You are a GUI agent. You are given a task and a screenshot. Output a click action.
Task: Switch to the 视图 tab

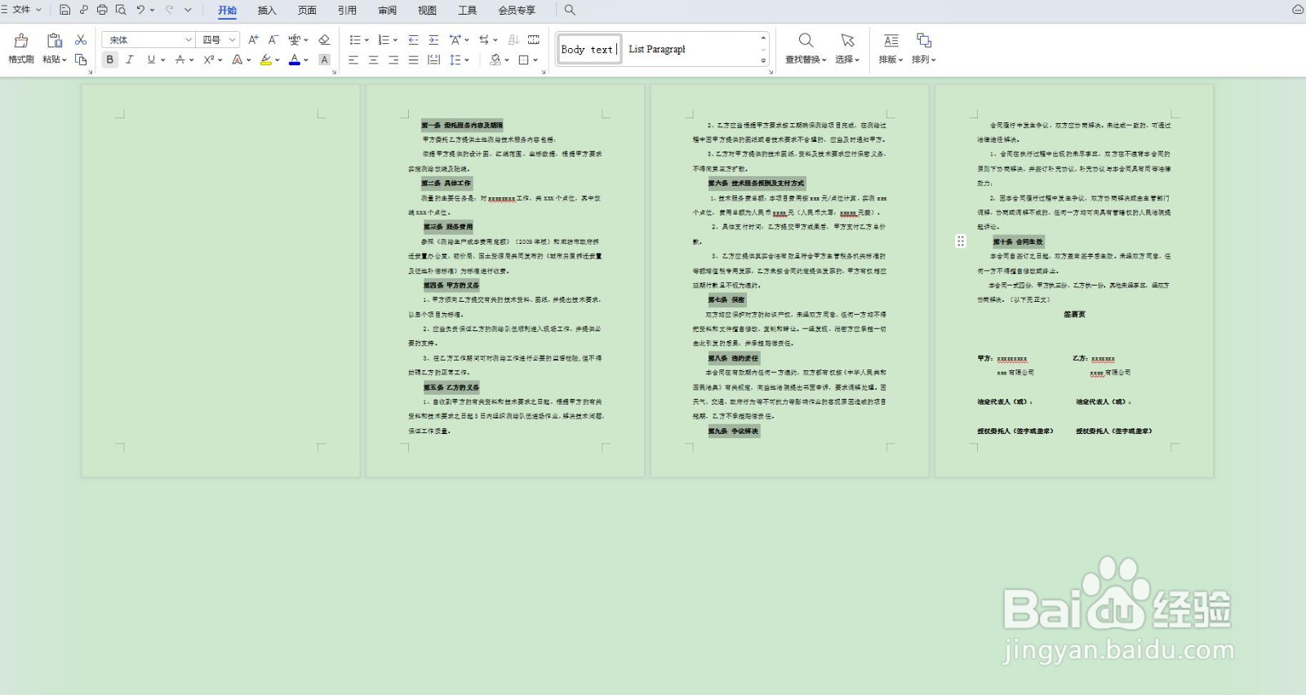427,10
